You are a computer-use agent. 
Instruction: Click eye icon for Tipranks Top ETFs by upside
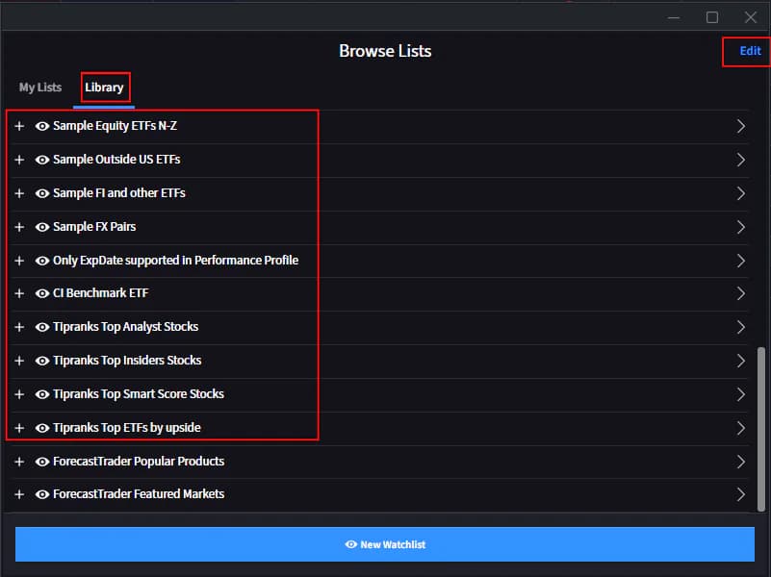[x=42, y=428]
